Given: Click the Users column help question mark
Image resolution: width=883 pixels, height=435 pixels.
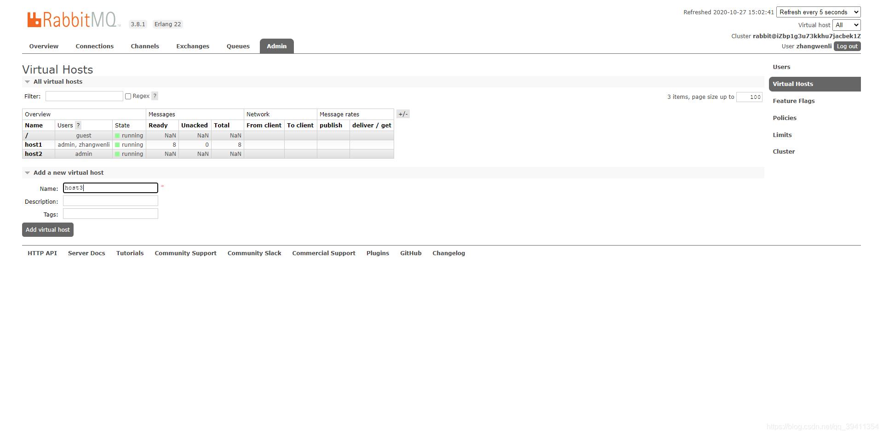Looking at the screenshot, I should (78, 125).
